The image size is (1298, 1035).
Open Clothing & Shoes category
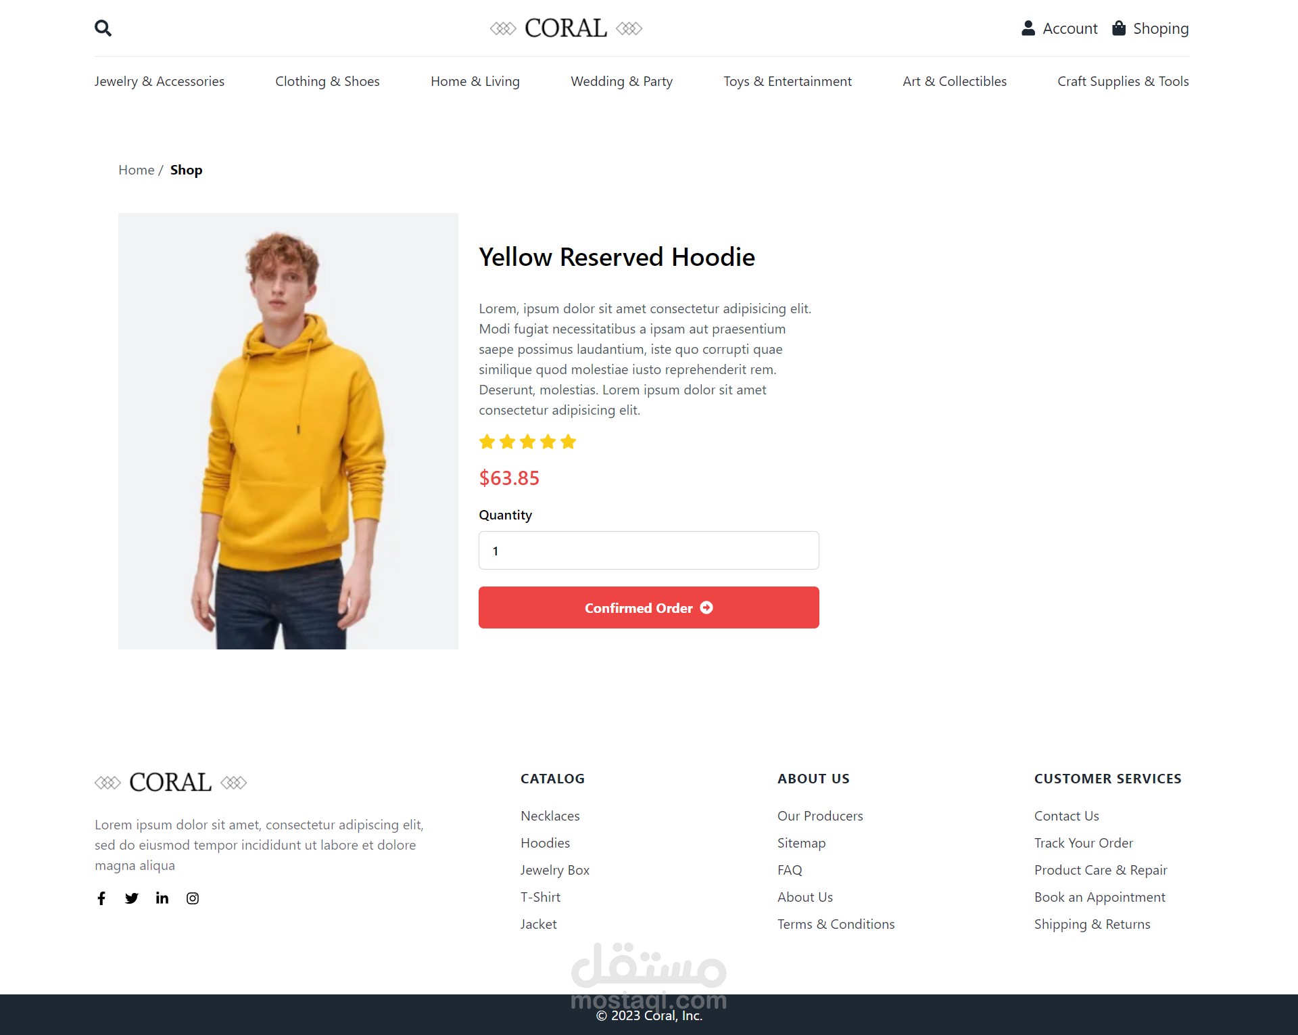coord(327,81)
